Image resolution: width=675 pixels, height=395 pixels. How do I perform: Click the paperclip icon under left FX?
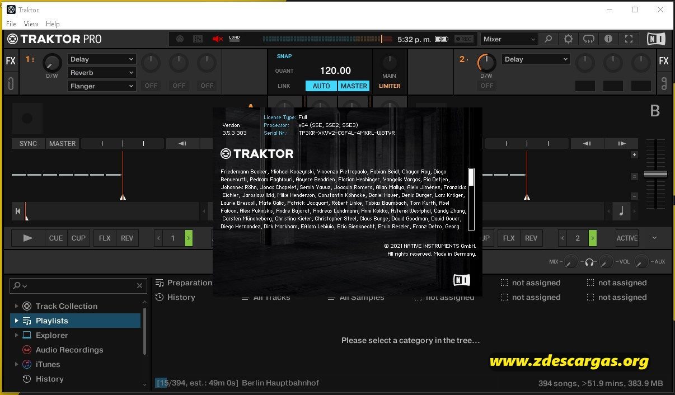(11, 84)
